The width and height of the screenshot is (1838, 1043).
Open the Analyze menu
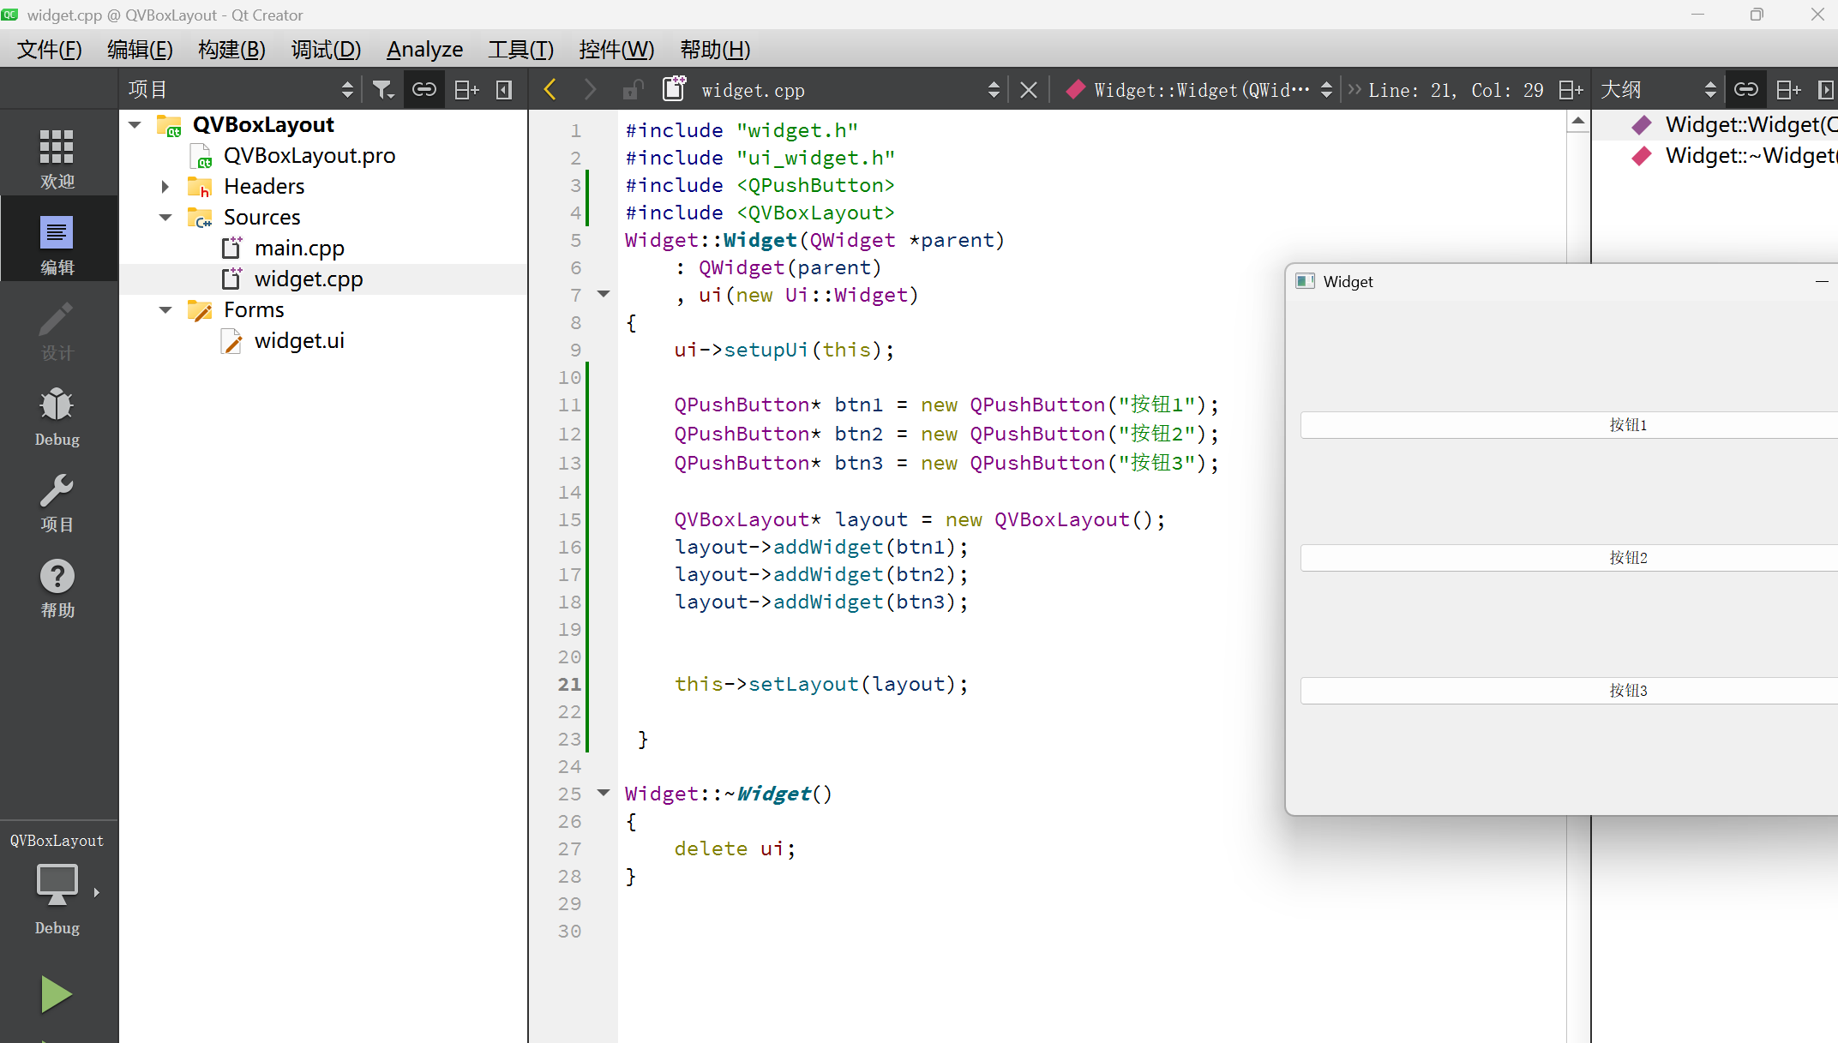[x=424, y=50]
